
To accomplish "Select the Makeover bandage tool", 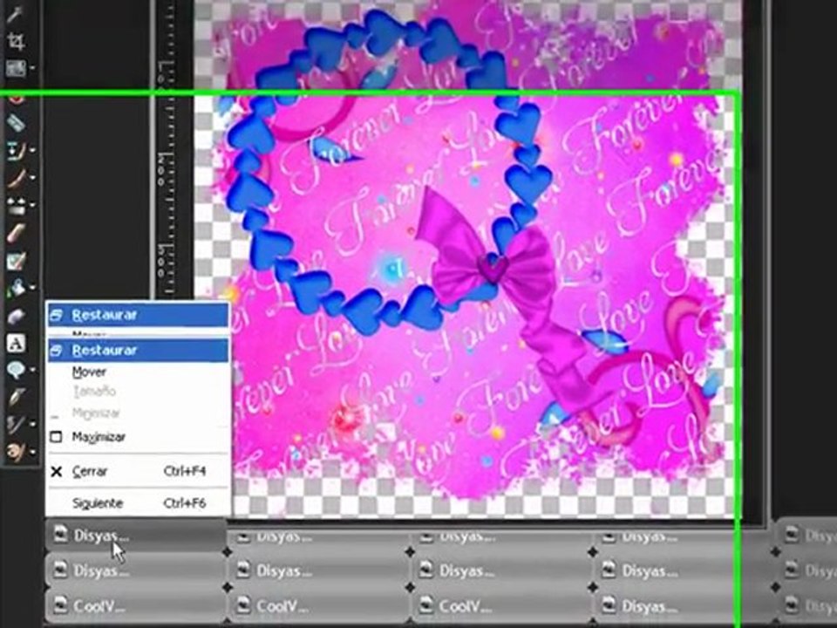I will pyautogui.click(x=16, y=123).
